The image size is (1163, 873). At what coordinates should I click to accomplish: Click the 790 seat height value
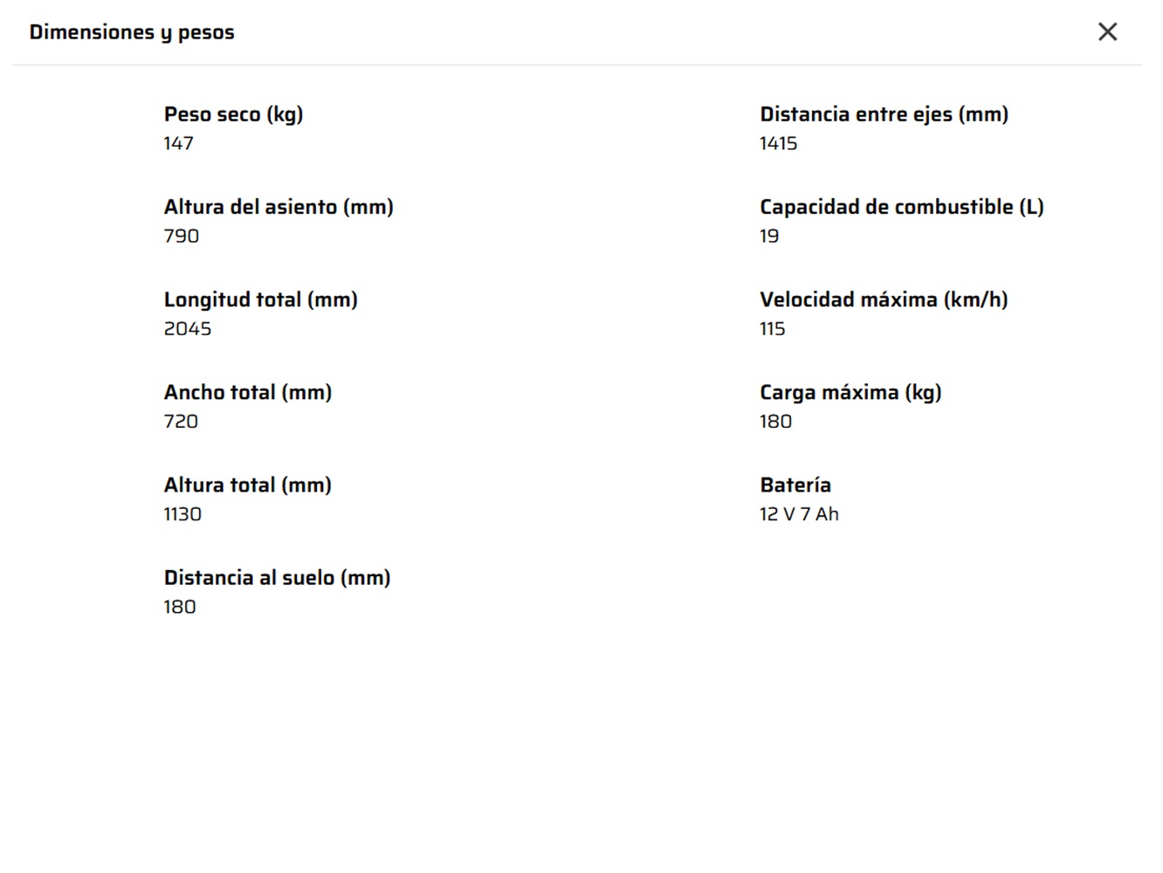182,236
